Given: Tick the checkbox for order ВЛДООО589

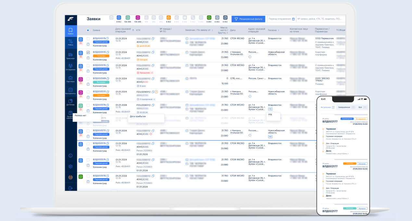Looking at the screenshot, I should point(88,79).
